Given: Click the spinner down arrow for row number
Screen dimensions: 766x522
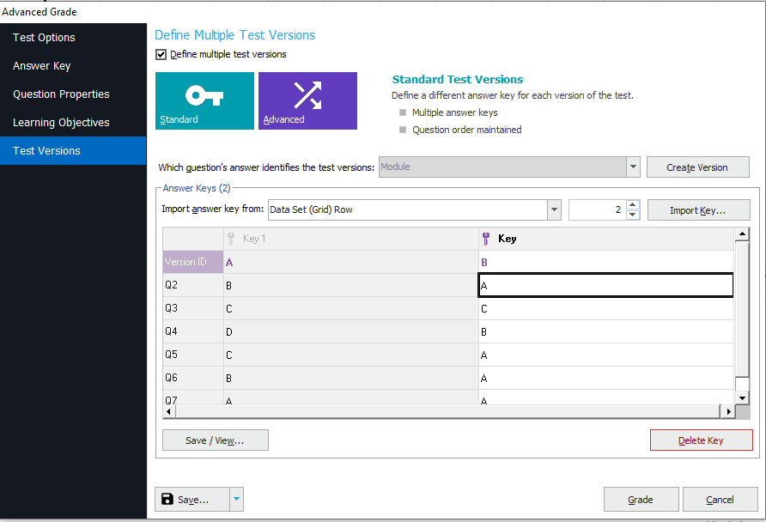Looking at the screenshot, I should click(x=633, y=215).
